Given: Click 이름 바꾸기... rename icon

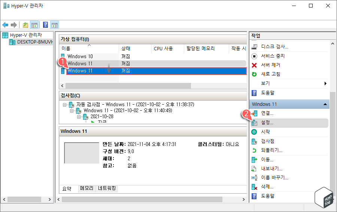Looking at the screenshot, I should click(254, 177).
